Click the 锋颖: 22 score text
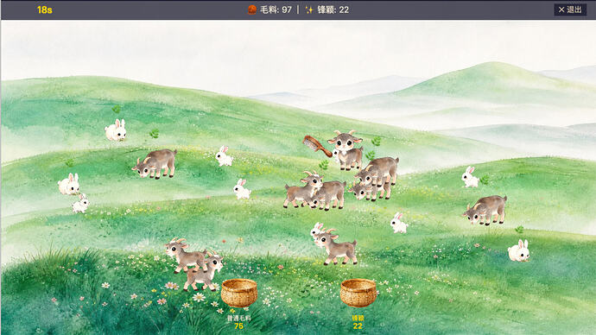The width and height of the screenshot is (596, 335). pos(333,9)
